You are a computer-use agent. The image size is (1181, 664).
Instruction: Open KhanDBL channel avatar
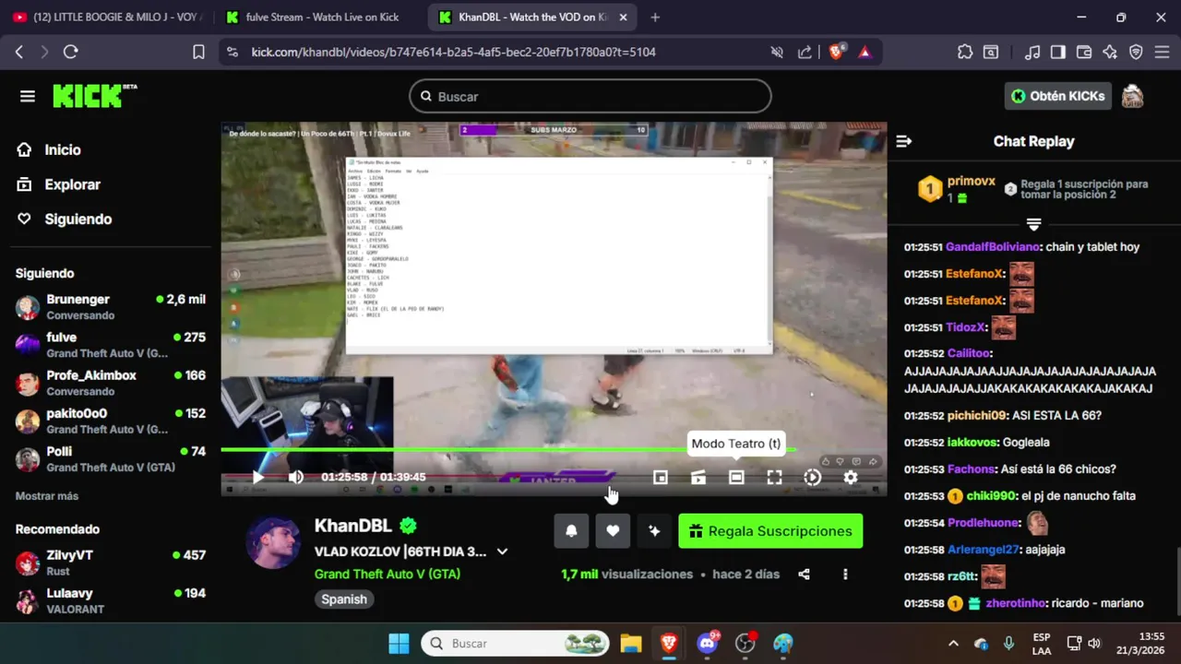[273, 542]
